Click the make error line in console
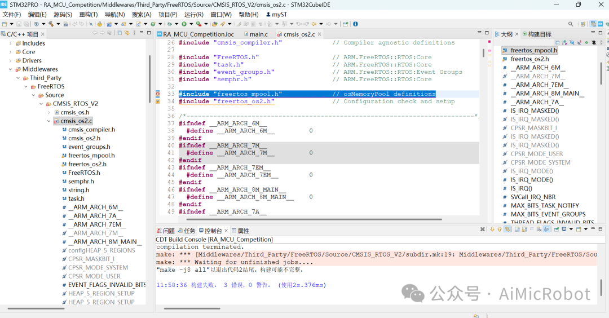The image size is (609, 318). [376, 255]
